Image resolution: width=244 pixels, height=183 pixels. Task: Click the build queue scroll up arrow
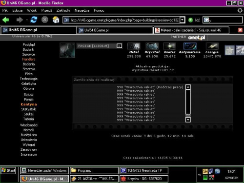pos(188,87)
